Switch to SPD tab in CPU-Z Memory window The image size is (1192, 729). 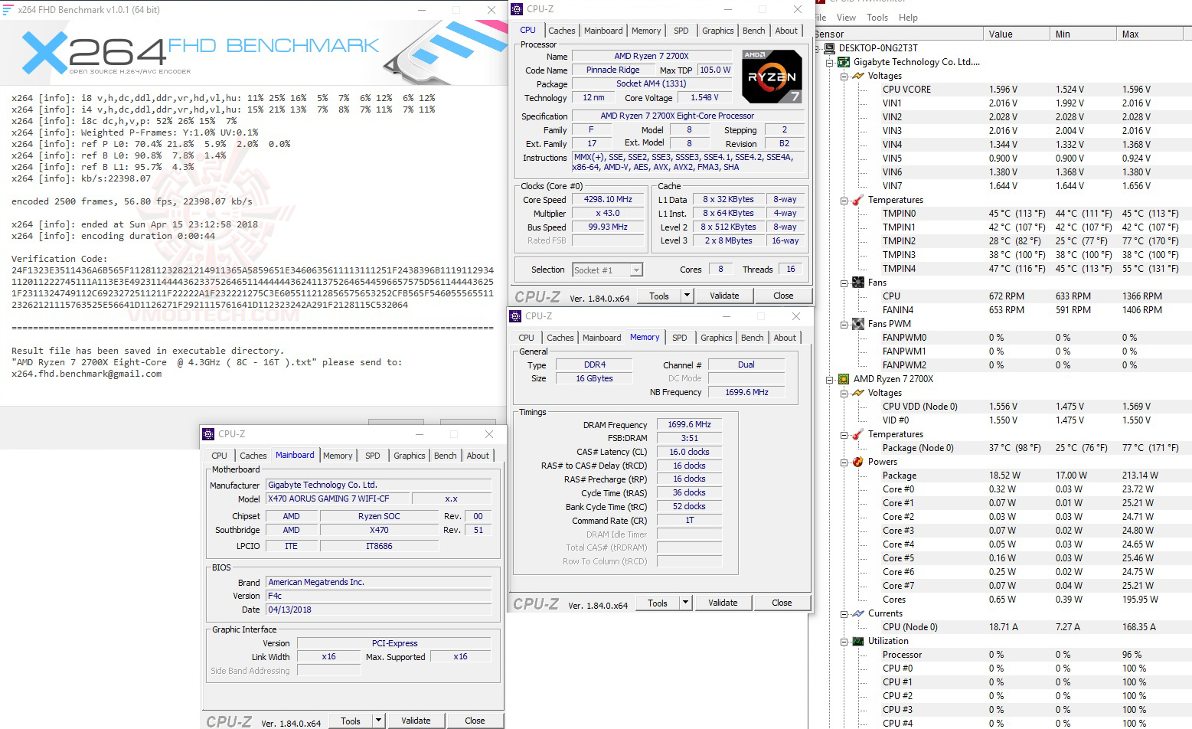(680, 338)
